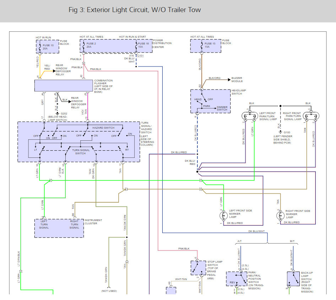Click the 'HEAD' position in headlamp switch
The height and width of the screenshot is (300, 336).
tap(198, 99)
